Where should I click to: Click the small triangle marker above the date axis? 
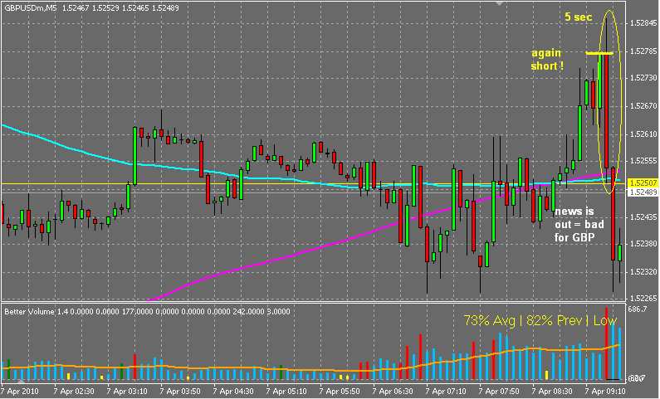(21, 382)
